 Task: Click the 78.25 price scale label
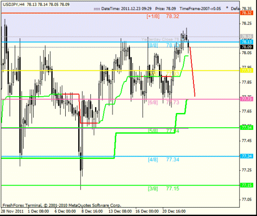click(x=246, y=24)
